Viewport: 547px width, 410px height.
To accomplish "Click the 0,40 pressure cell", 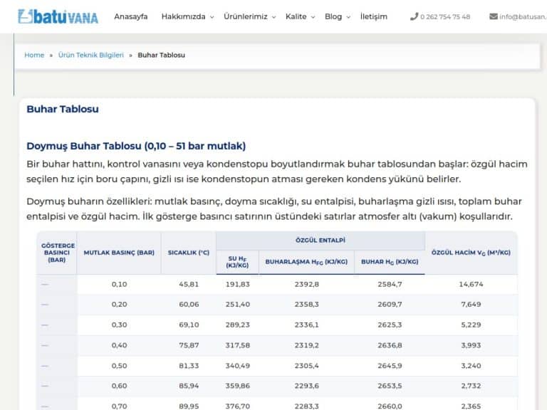I will coord(119,345).
